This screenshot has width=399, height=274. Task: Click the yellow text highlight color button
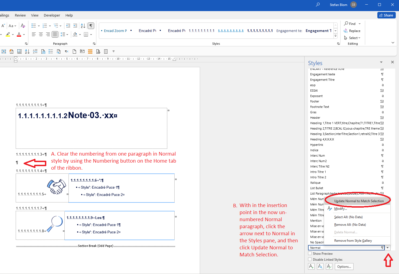click(x=8, y=34)
